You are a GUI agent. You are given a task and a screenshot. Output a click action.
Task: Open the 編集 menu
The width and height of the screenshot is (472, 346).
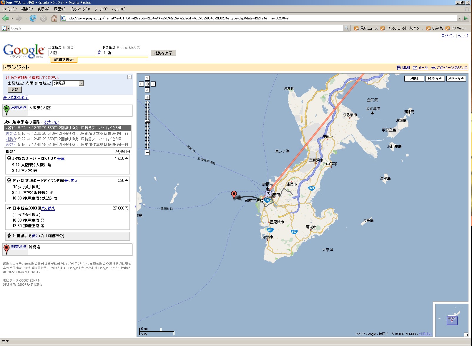pyautogui.click(x=27, y=9)
